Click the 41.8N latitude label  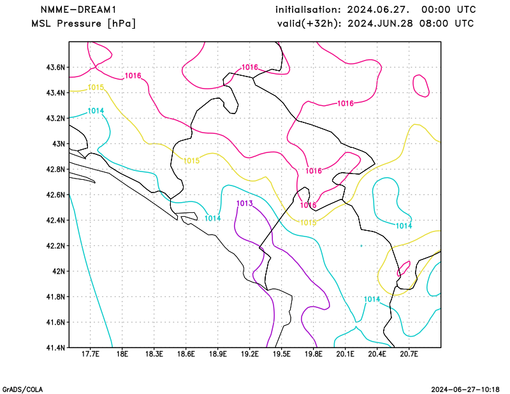pyautogui.click(x=55, y=296)
